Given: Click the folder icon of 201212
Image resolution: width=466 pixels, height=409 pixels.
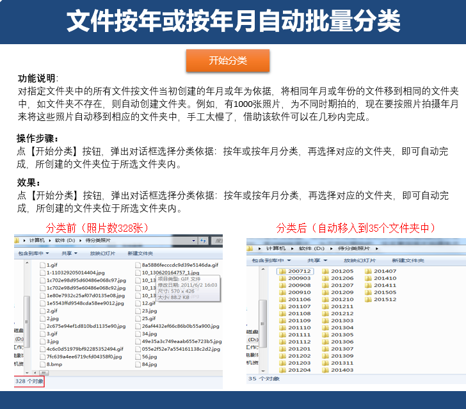Looking at the screenshot, I should 325,314.
